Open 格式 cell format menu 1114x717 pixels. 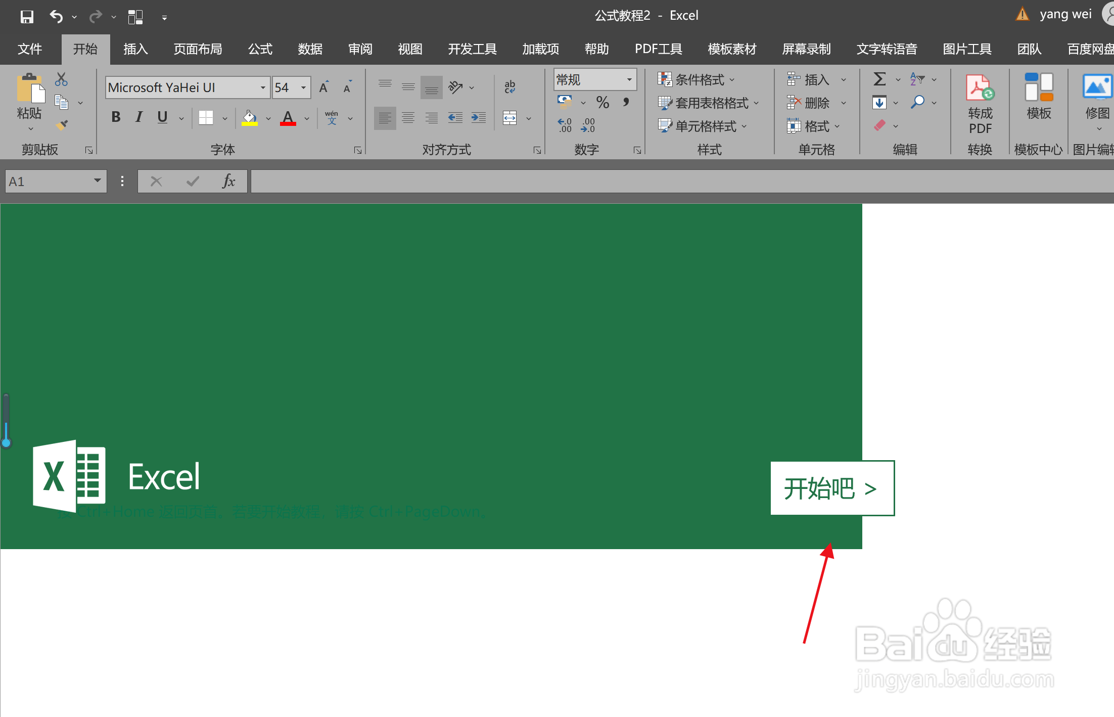(813, 126)
